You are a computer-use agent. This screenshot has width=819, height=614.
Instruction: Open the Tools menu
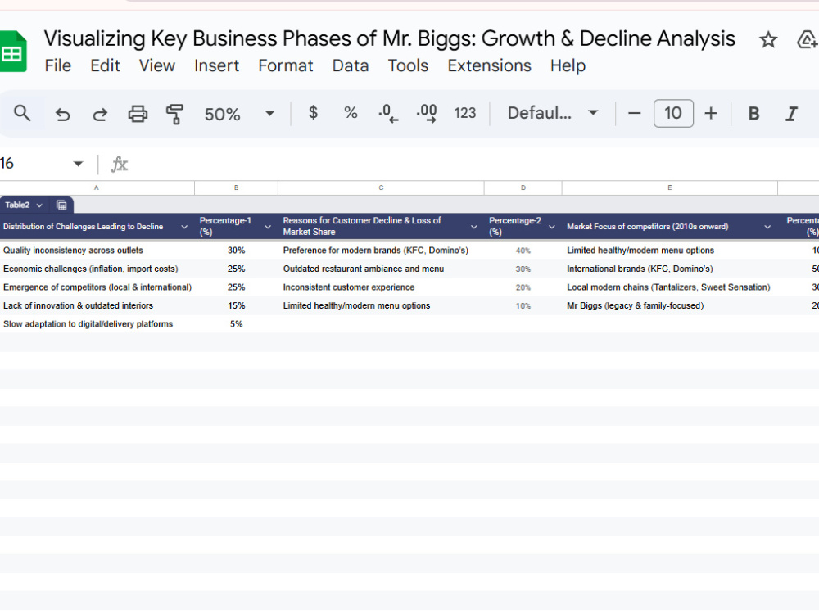[x=408, y=65]
